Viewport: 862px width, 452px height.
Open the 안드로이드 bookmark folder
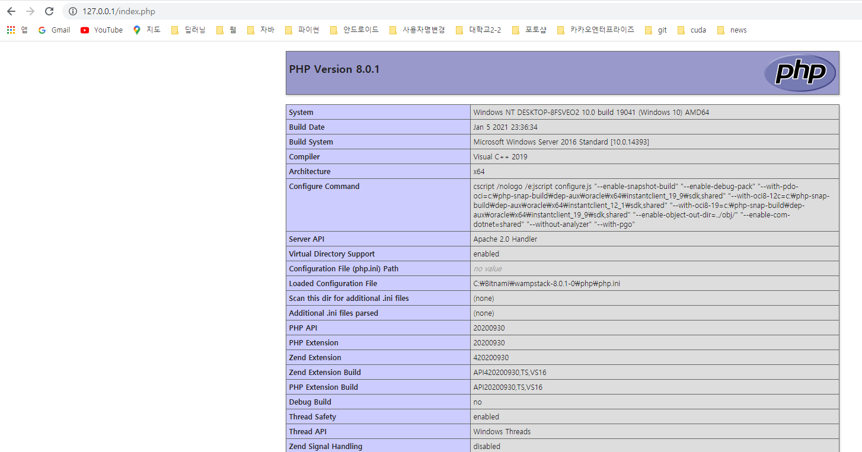(x=354, y=30)
